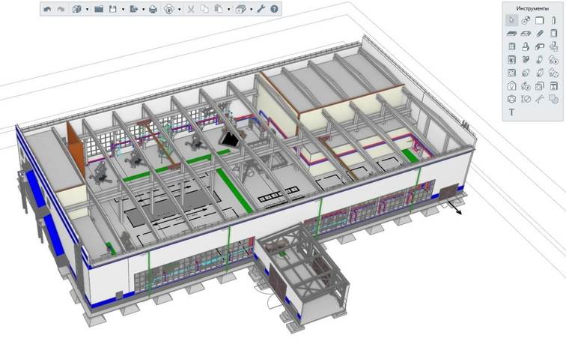Expand the box styles dropdown arrow
The image size is (566, 341).
point(252,10)
